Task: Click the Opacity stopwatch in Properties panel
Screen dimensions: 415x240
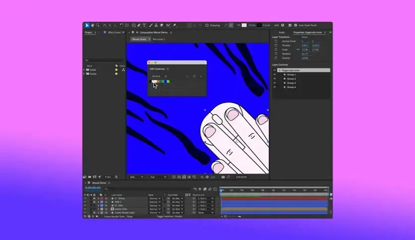Action: pyautogui.click(x=276, y=58)
